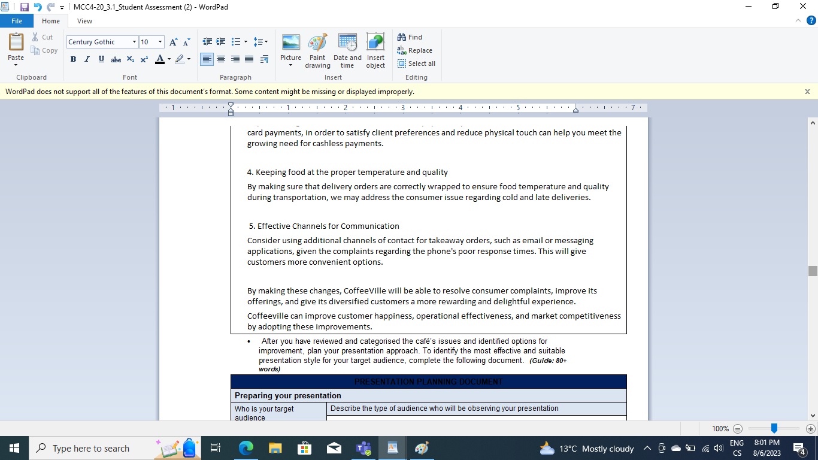Viewport: 818px width, 460px height.
Task: Apply strikethrough formatting
Action: pos(116,59)
